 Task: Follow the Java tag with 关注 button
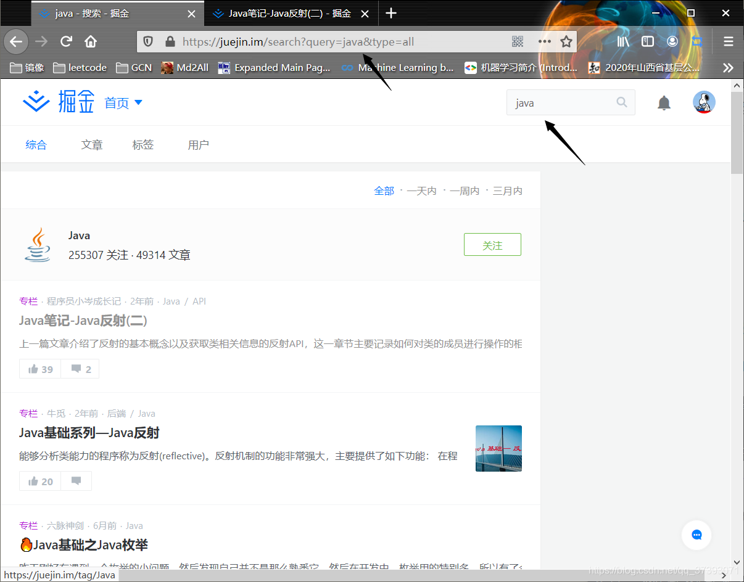492,244
